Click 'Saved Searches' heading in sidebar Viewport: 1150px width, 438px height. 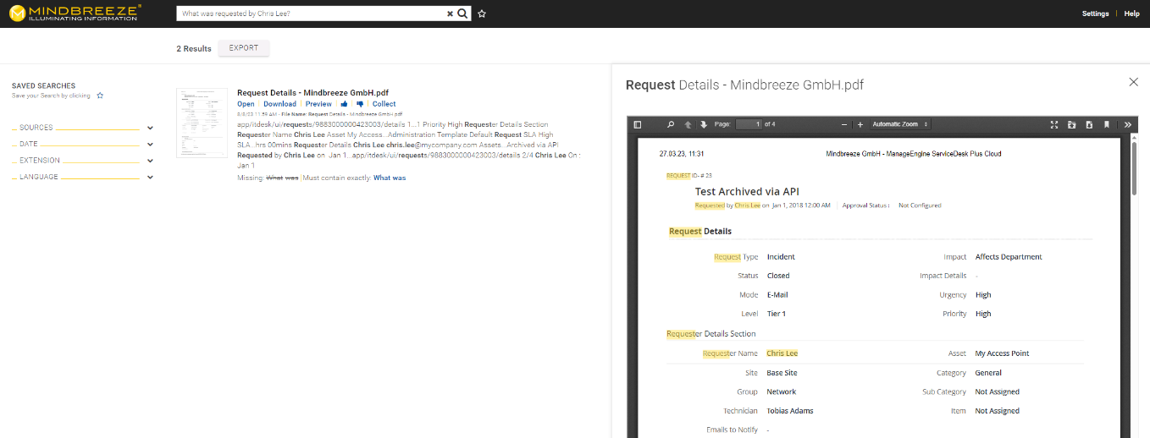point(43,86)
